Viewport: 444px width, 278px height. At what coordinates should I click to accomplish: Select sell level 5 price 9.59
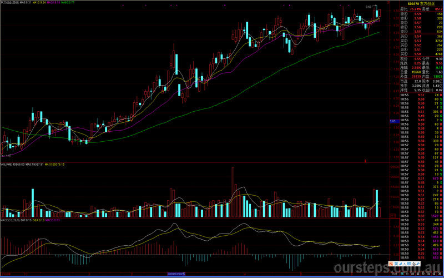(418, 14)
